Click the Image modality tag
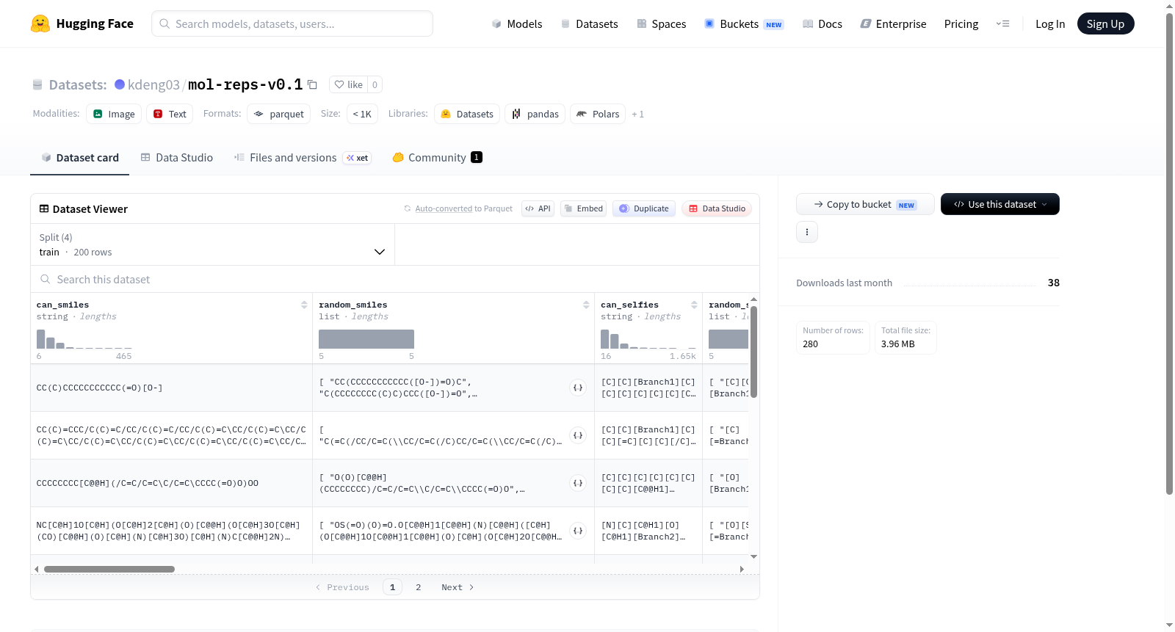The image size is (1175, 632). (114, 114)
